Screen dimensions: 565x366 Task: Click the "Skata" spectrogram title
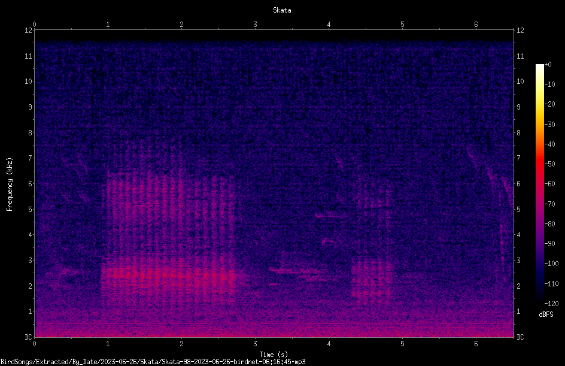click(282, 10)
